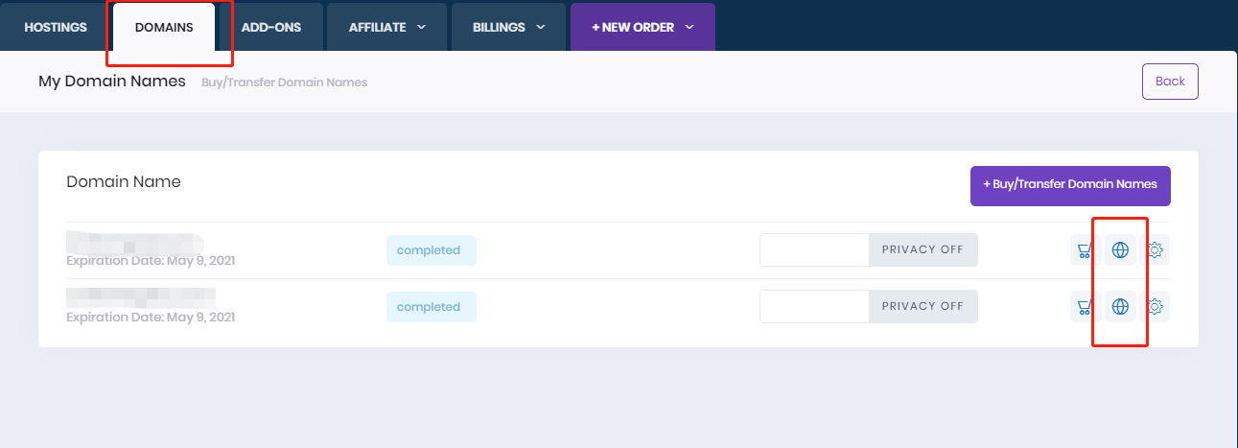
Task: Click the cart icon in second domain row
Action: 1085,307
